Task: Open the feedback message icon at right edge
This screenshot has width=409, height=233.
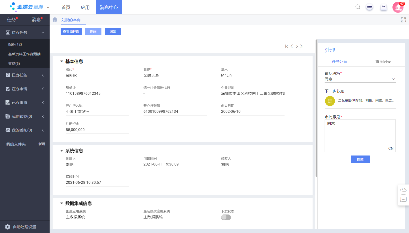Action: tap(403, 199)
